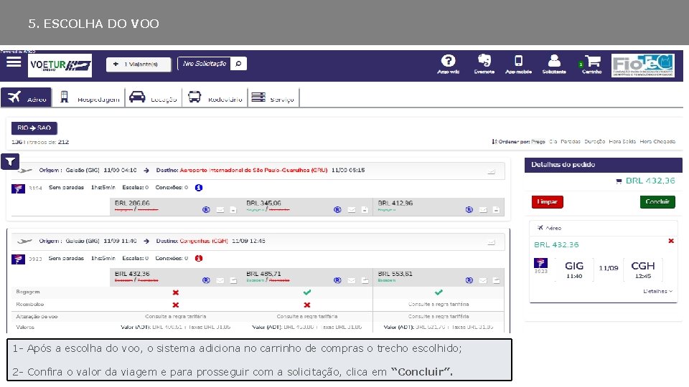Click the RIO → SAO route button
This screenshot has height=387, width=689.
click(x=34, y=128)
